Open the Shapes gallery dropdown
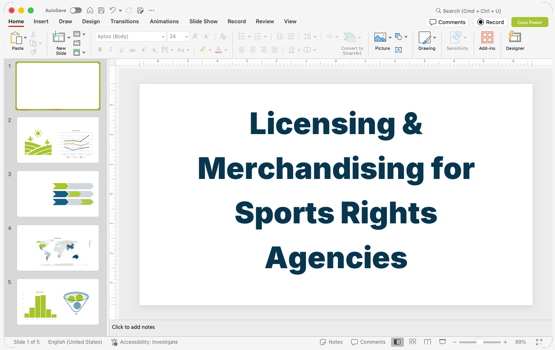The height and width of the screenshot is (350, 555). click(406, 37)
